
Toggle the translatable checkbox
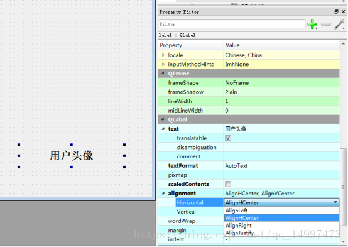[x=228, y=138]
